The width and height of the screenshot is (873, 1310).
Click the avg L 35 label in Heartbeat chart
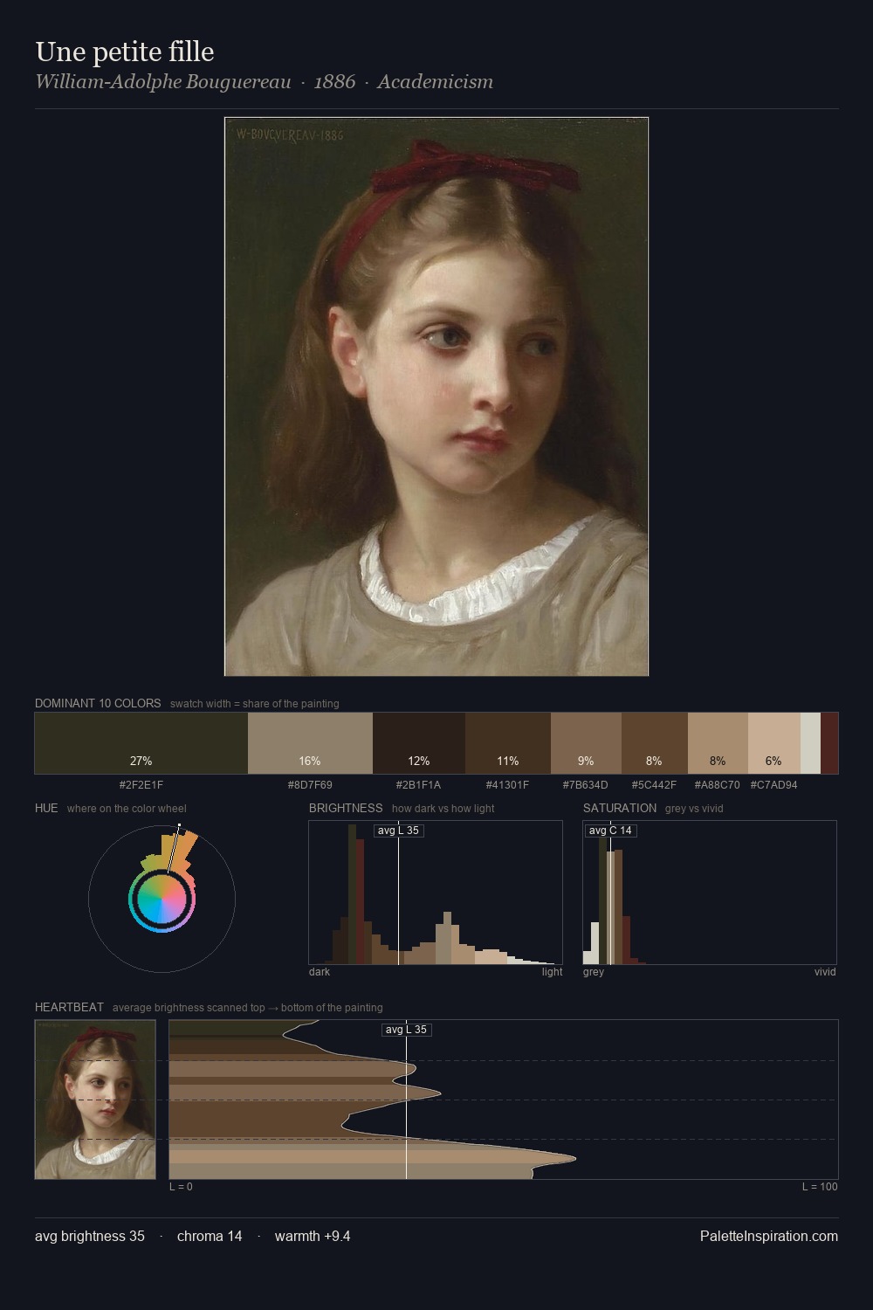407,1030
